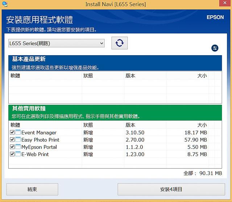Click the Event Manager app icon
232x202 pixels.
click(18, 132)
